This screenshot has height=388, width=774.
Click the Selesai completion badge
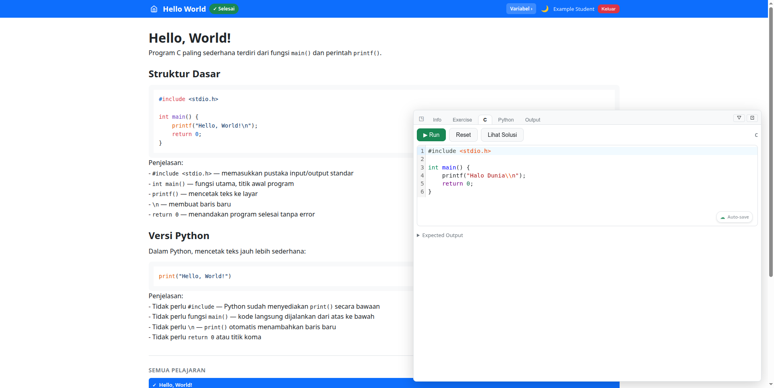(x=224, y=9)
